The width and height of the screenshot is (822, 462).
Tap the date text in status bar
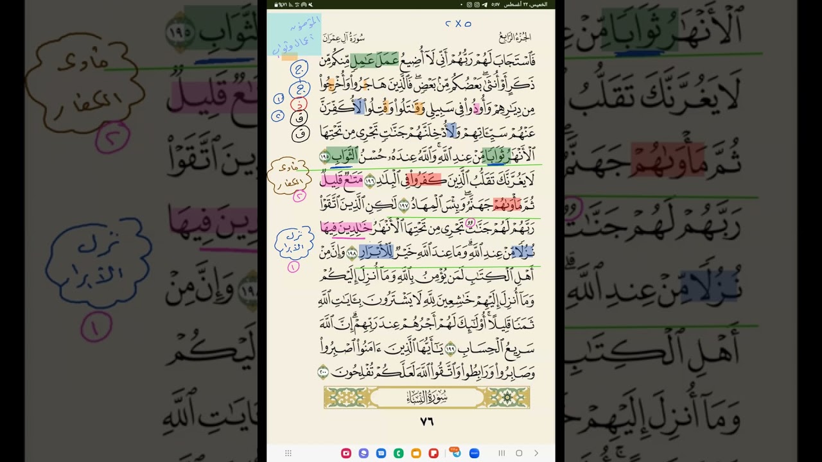[x=526, y=4]
